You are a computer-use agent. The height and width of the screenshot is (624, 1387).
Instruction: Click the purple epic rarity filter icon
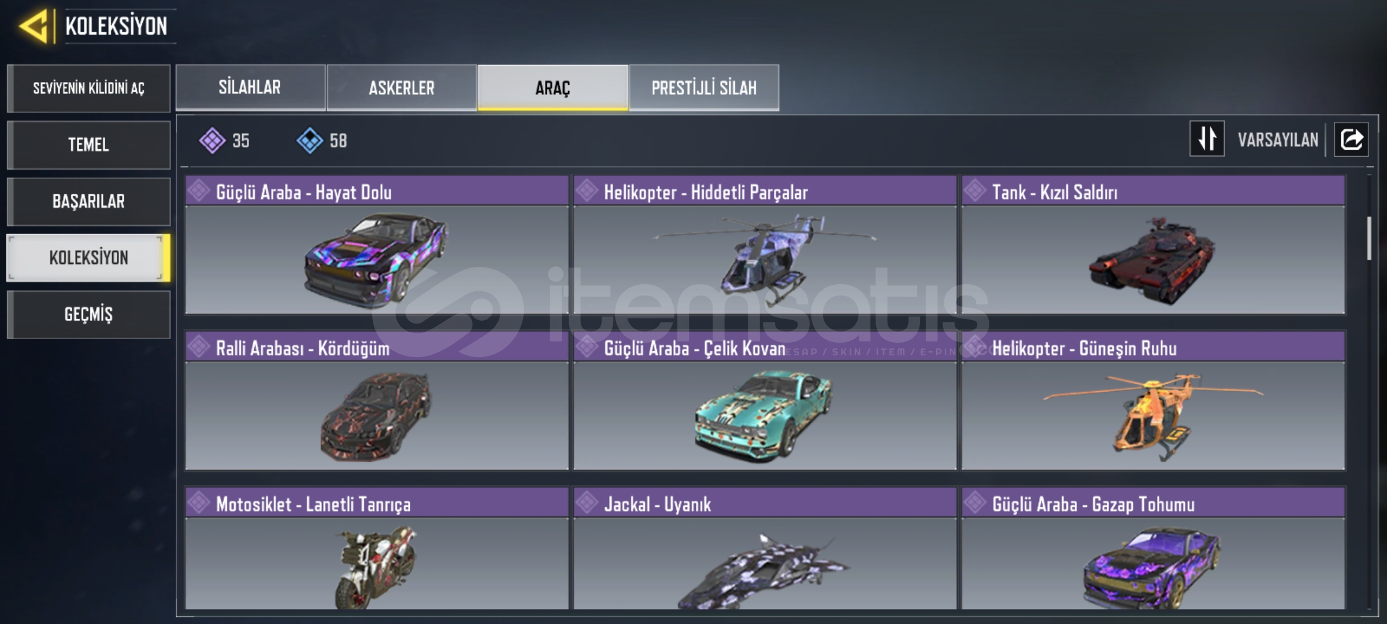point(212,140)
